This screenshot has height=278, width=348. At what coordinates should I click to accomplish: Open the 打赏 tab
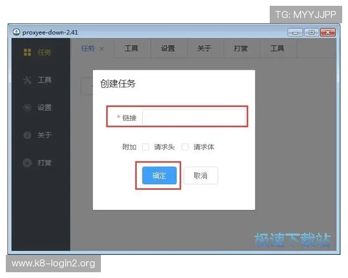[242, 49]
